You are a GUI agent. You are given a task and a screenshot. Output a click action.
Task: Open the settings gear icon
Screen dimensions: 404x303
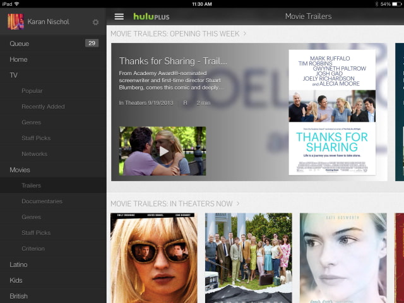[95, 22]
